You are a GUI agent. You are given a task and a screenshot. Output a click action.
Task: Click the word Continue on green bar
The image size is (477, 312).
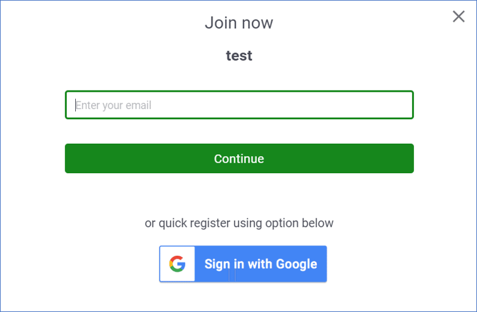[239, 158]
